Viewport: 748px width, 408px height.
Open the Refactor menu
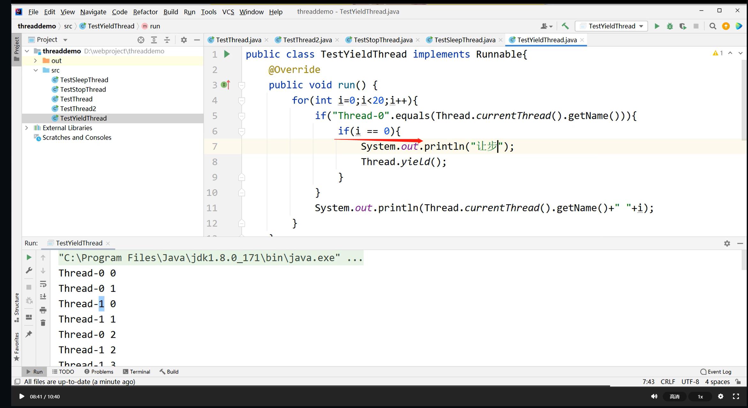(x=145, y=12)
